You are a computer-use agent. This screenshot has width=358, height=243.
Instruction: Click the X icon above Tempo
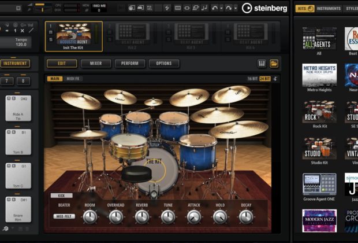pos(23,31)
